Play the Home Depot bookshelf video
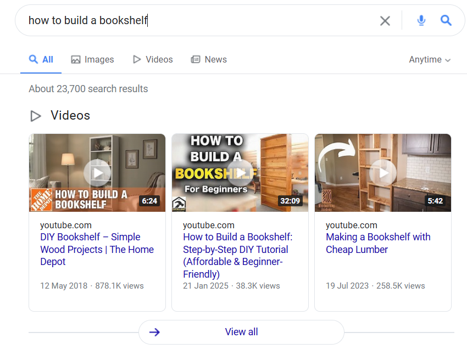The image size is (467, 355). coord(97,172)
